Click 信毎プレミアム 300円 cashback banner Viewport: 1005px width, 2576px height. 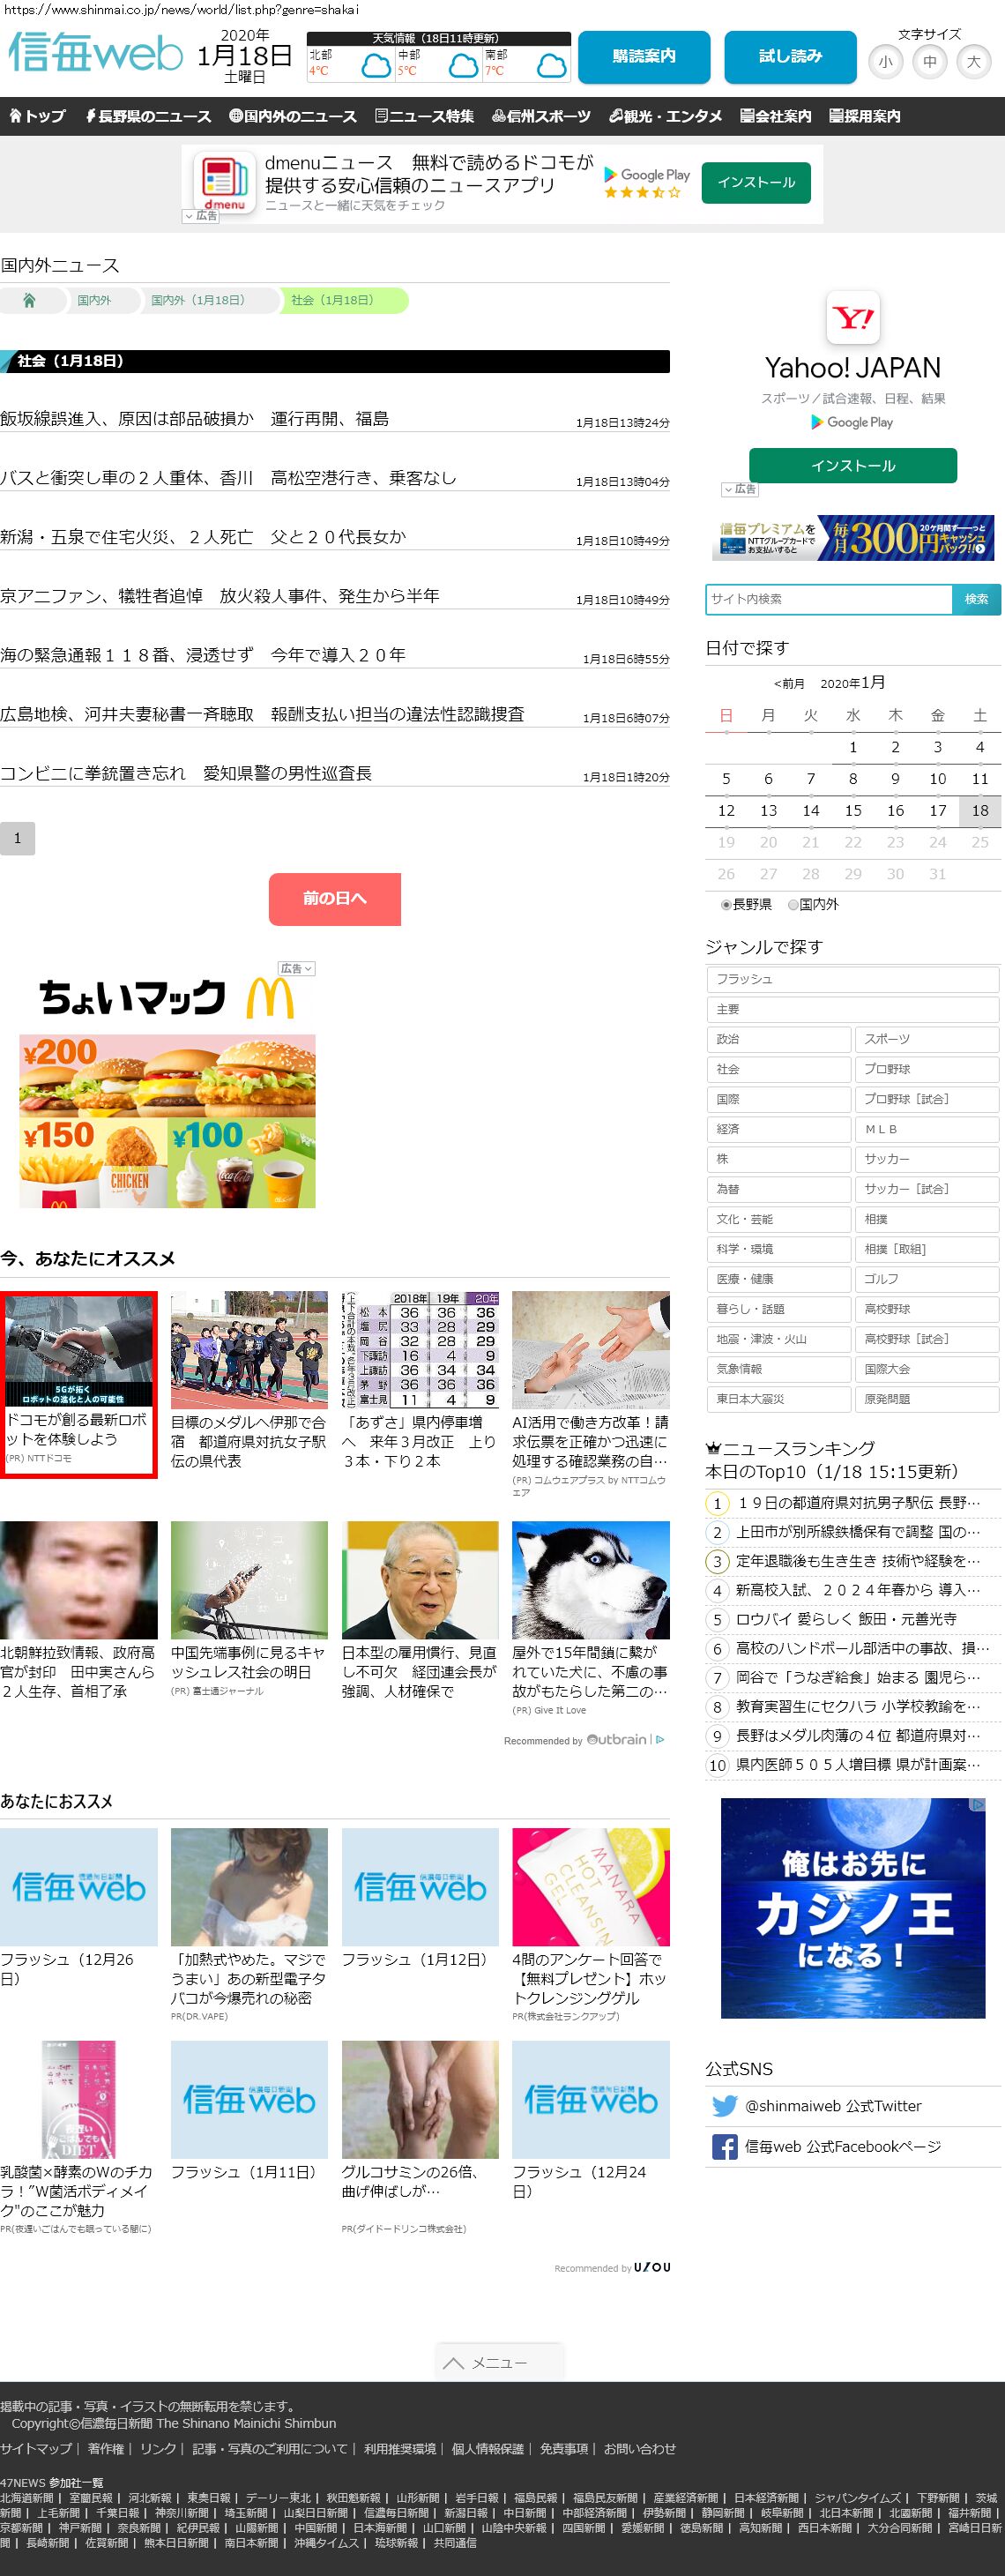(x=853, y=540)
